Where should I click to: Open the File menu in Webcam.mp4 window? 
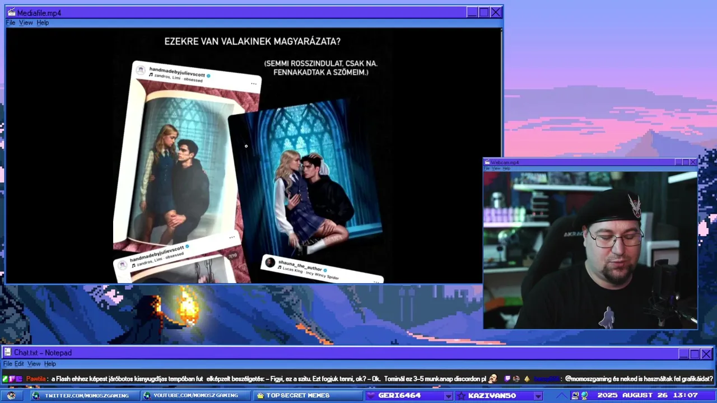pyautogui.click(x=487, y=168)
